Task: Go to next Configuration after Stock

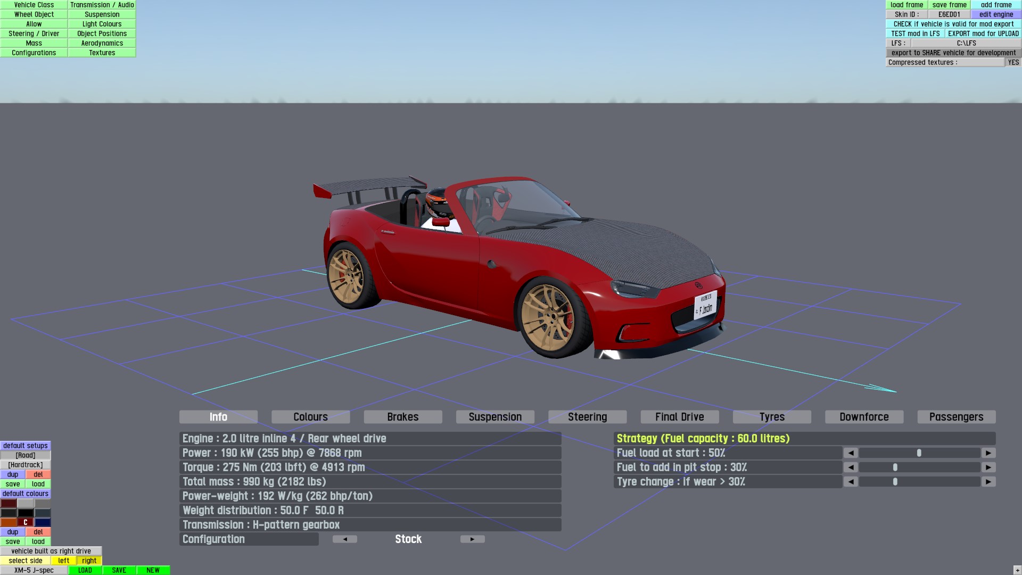Action: (x=472, y=539)
